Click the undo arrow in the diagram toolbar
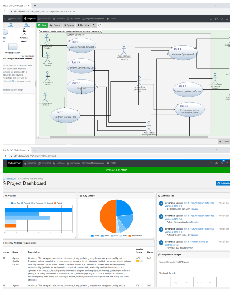This screenshot has width=233, height=292. (x=94, y=25)
